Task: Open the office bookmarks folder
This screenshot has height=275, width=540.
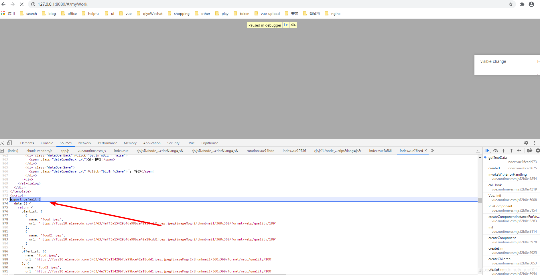Action: click(x=69, y=13)
